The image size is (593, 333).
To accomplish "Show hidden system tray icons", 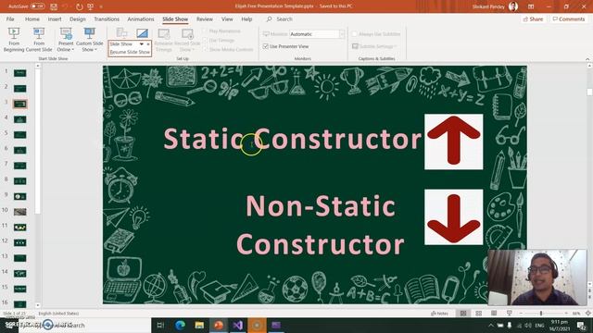I will 490,325.
